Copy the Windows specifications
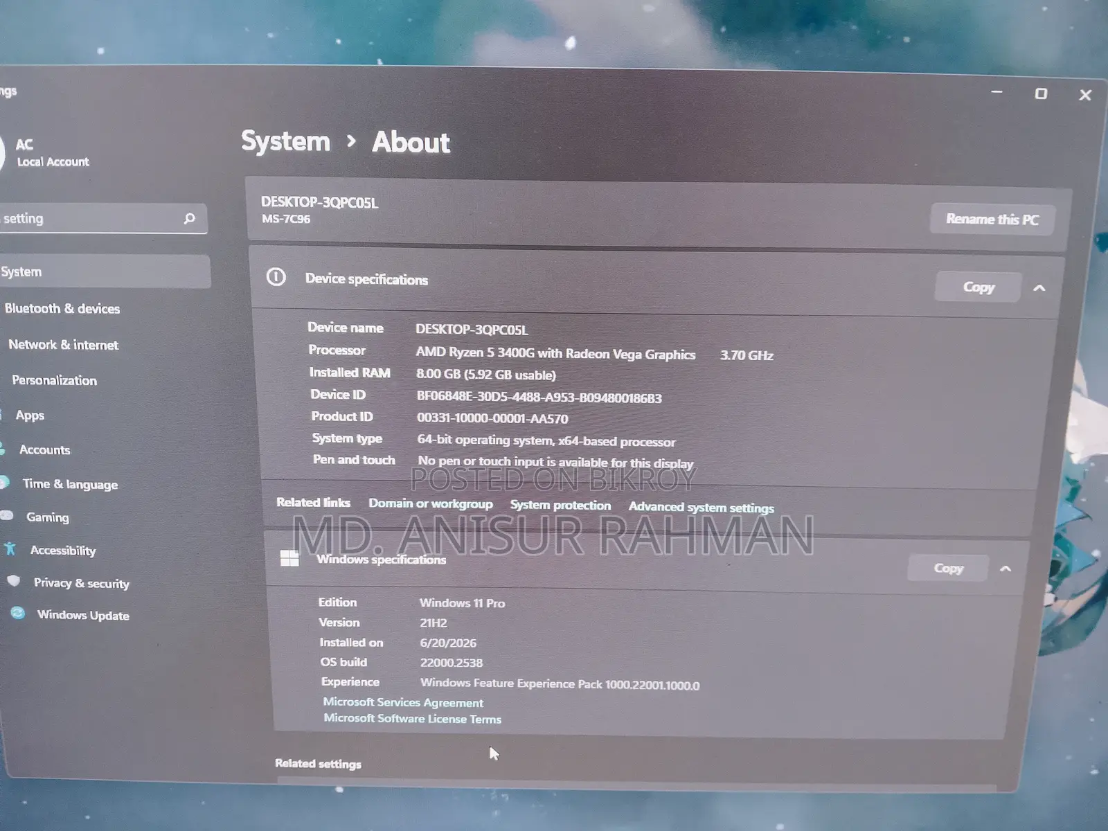This screenshot has height=831, width=1108. 948,568
